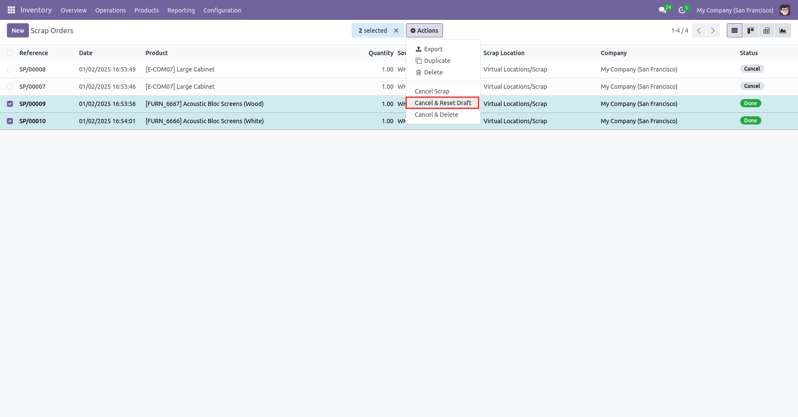Go to the next page arrow
Viewport: 798px width, 417px height.
point(713,31)
